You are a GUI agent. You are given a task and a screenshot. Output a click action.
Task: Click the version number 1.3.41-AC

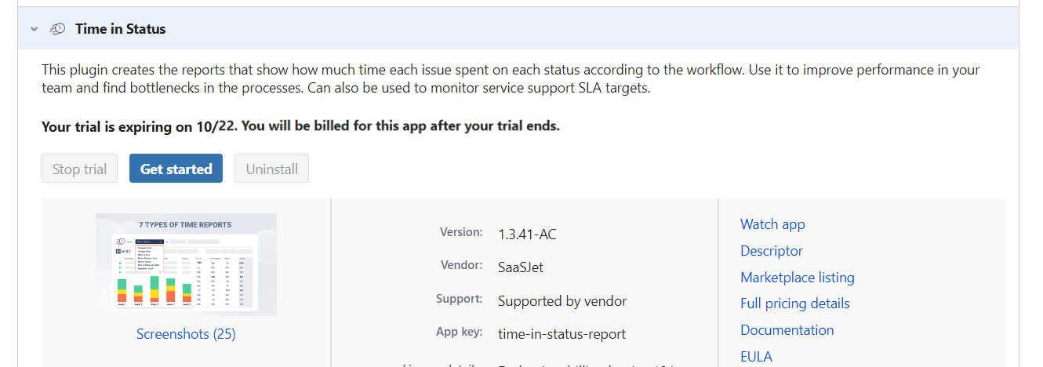[527, 234]
